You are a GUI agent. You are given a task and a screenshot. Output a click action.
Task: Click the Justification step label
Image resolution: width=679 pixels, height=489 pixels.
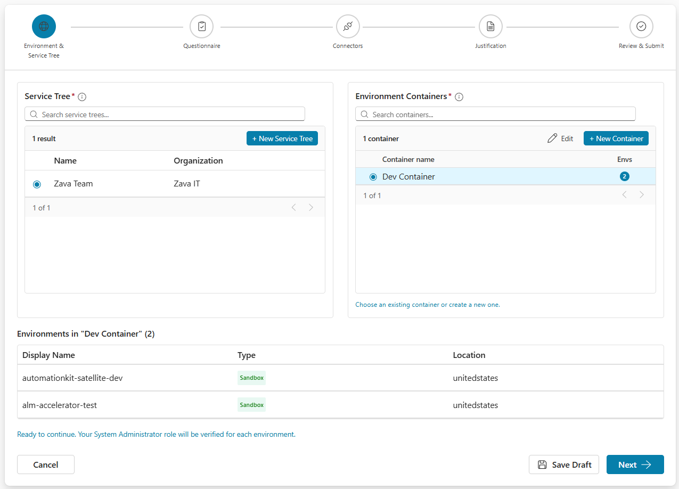[x=490, y=46]
